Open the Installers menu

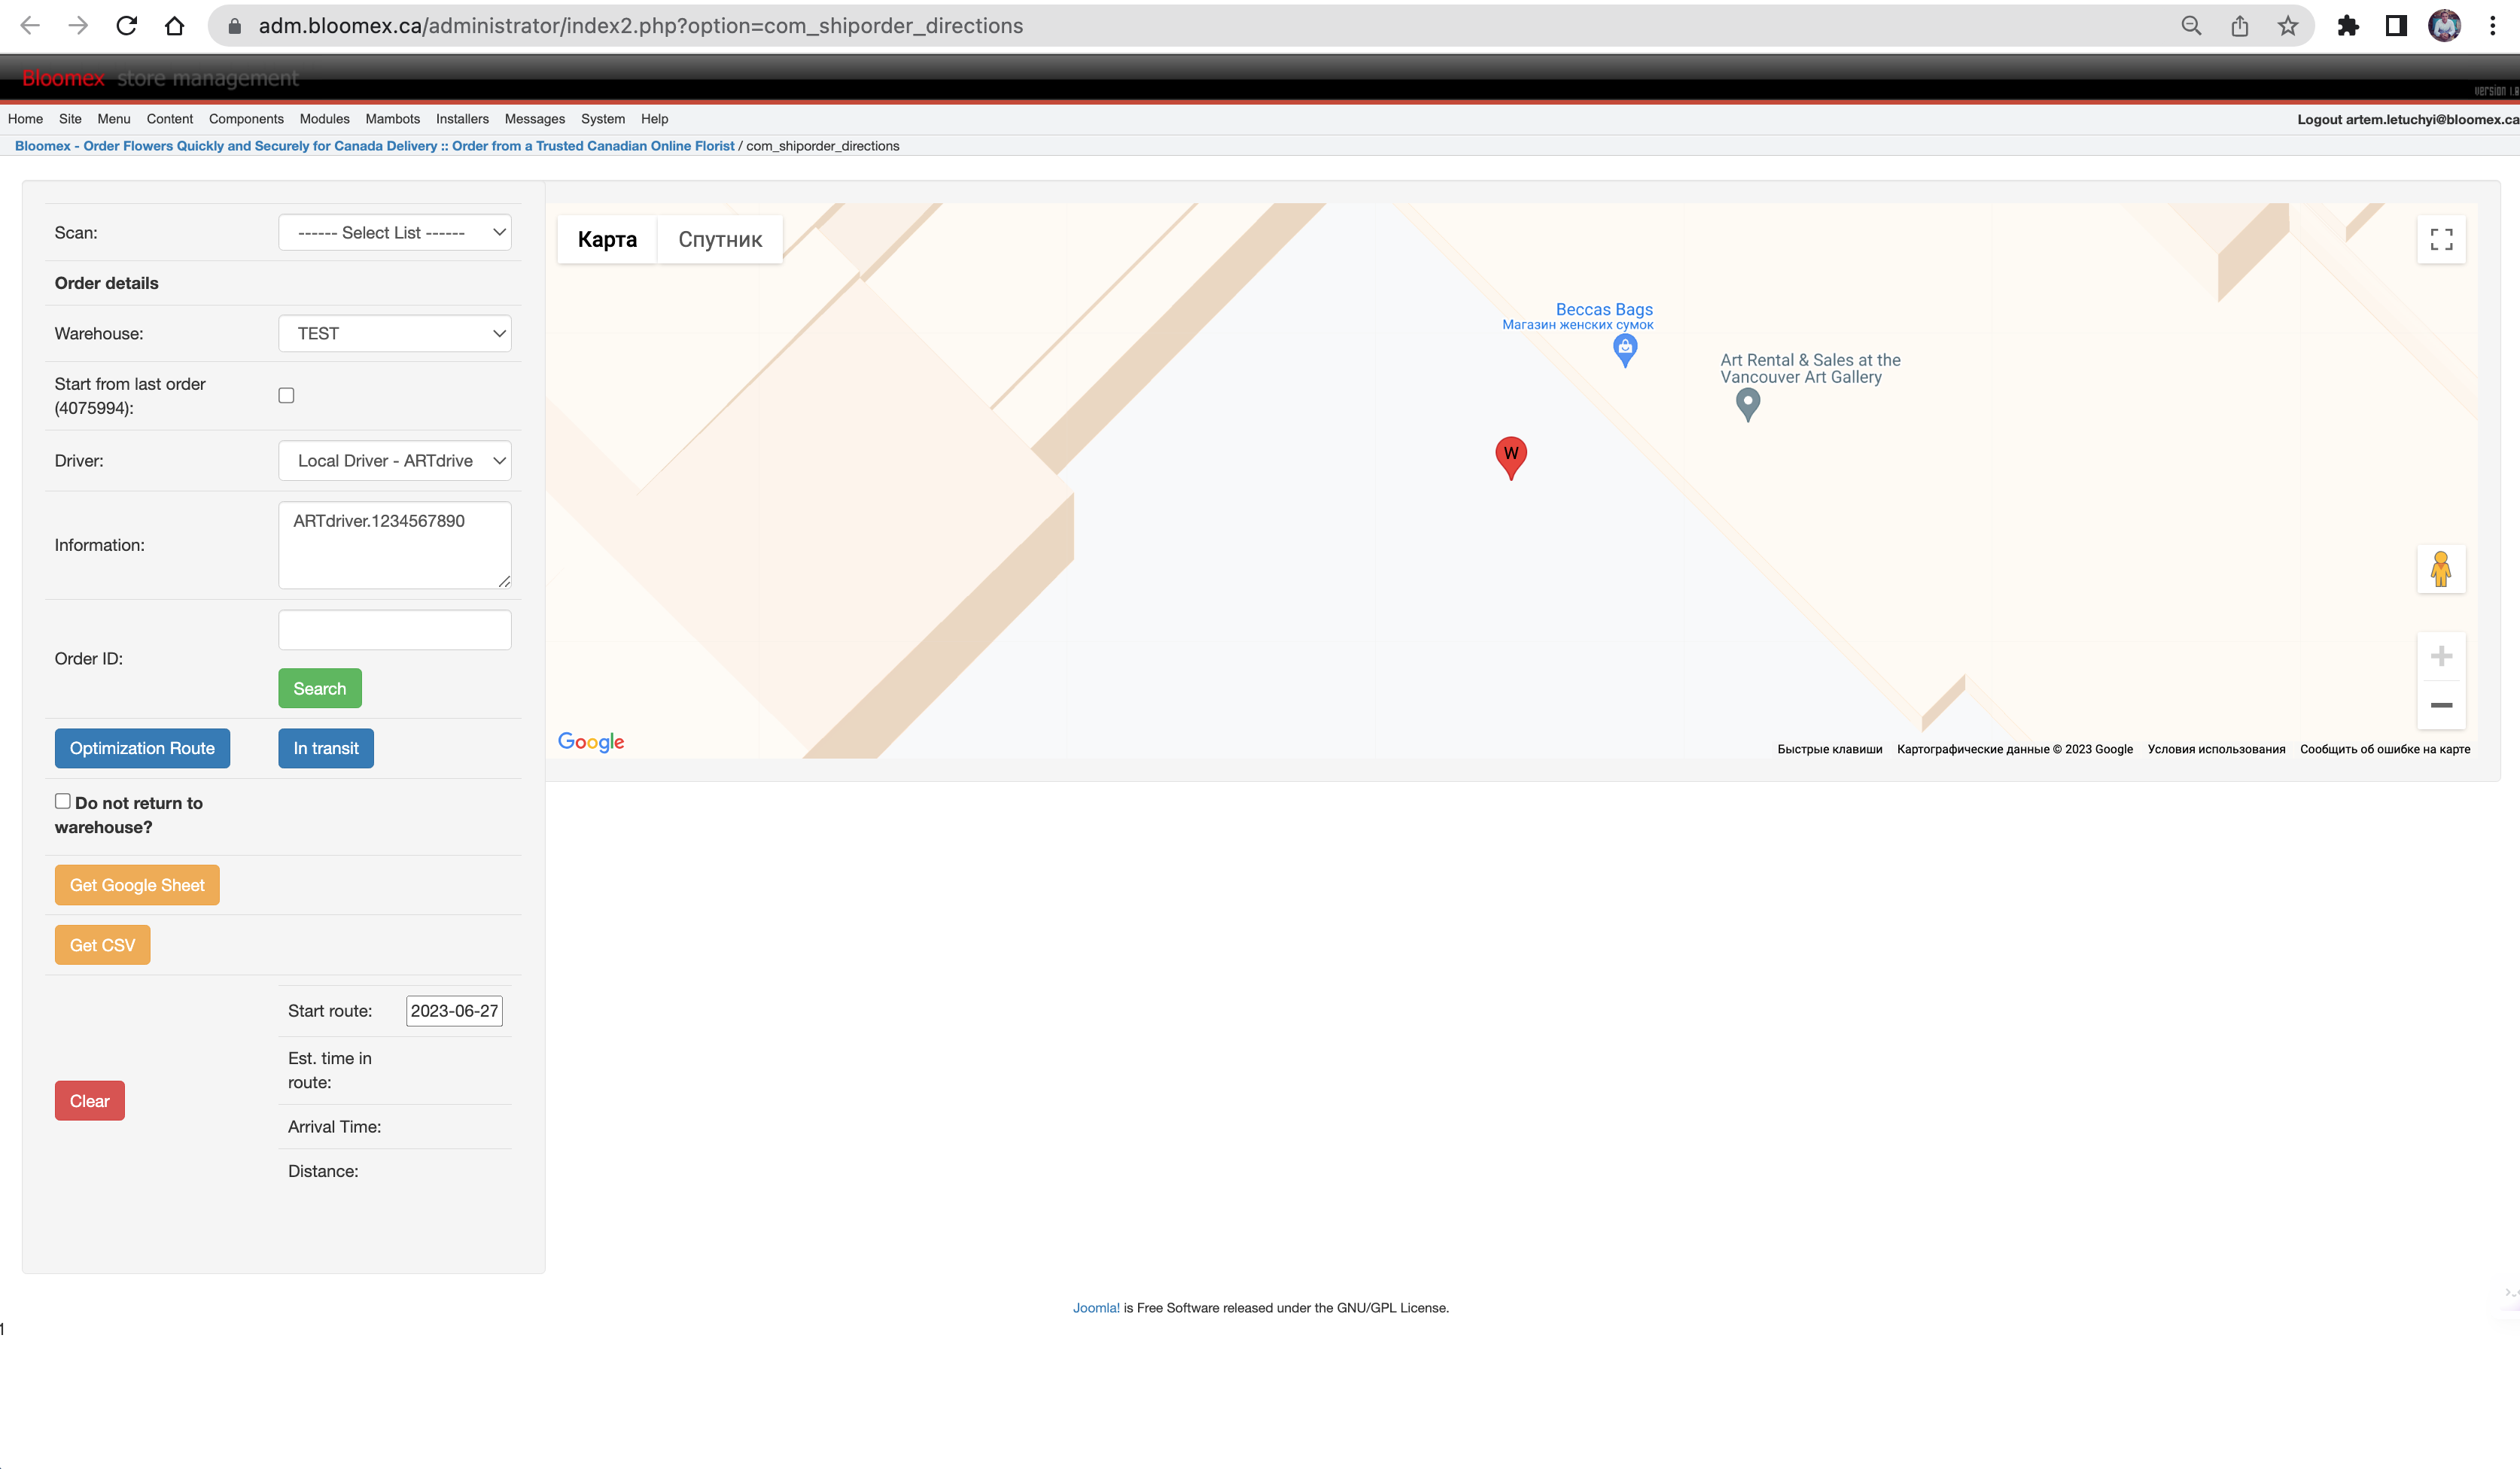point(462,119)
